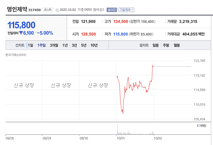Click the 10/01 date on the chart axis
This screenshot has width=213, height=145.
pyautogui.click(x=121, y=137)
